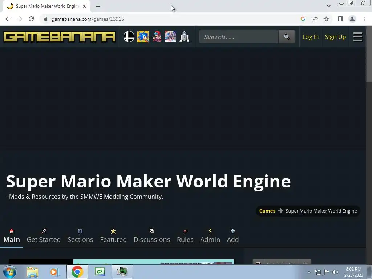Close the Super Mario Maker World Engine tab
The width and height of the screenshot is (372, 279).
pos(84,6)
